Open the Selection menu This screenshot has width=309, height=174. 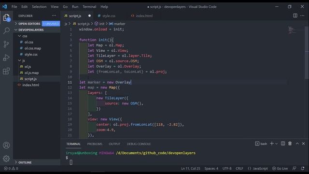pyautogui.click(x=39, y=6)
